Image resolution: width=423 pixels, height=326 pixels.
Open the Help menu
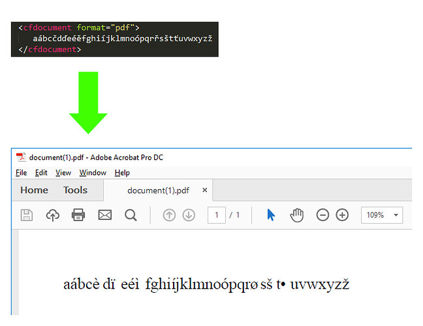click(122, 173)
